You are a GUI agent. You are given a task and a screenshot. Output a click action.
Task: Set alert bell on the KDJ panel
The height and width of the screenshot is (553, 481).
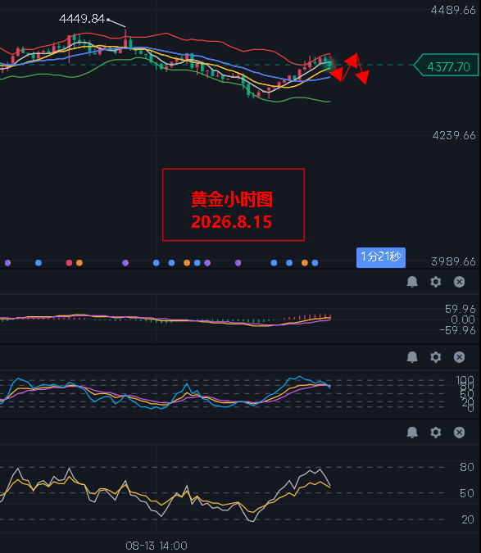412,357
